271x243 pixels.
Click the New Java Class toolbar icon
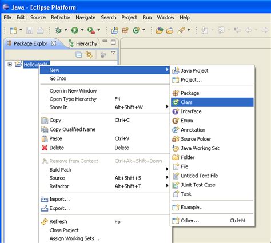pos(136,30)
